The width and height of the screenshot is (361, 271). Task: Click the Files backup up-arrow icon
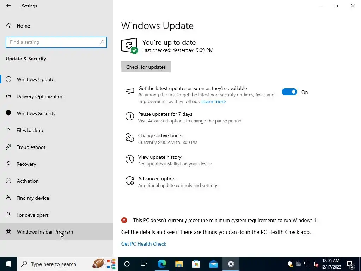tap(8, 130)
